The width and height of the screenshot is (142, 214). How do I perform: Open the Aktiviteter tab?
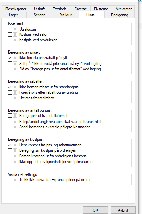(x=124, y=9)
